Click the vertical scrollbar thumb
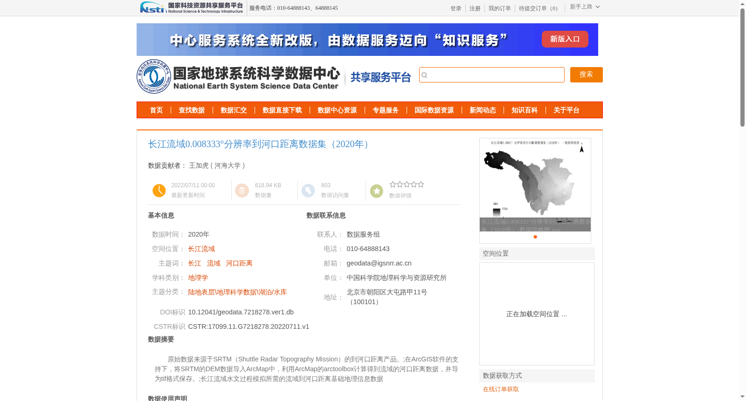This screenshot has height=401, width=746. coord(742,68)
